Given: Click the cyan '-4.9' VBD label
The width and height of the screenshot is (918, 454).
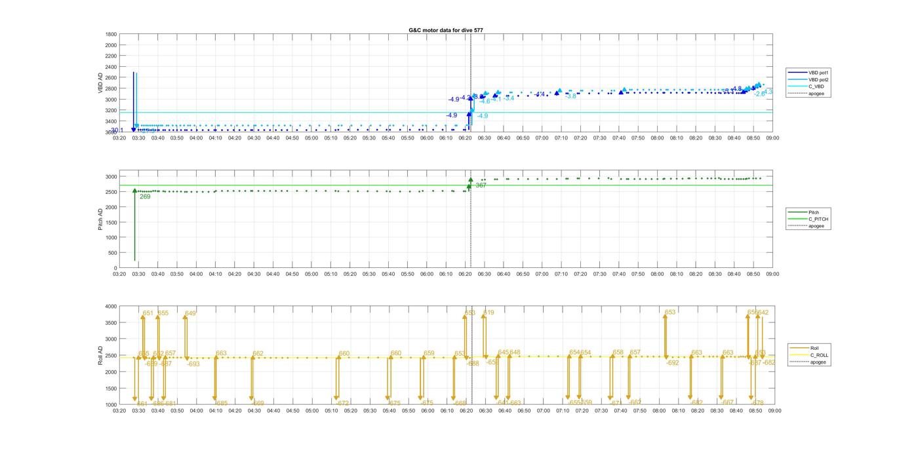Looking at the screenshot, I should (x=481, y=116).
